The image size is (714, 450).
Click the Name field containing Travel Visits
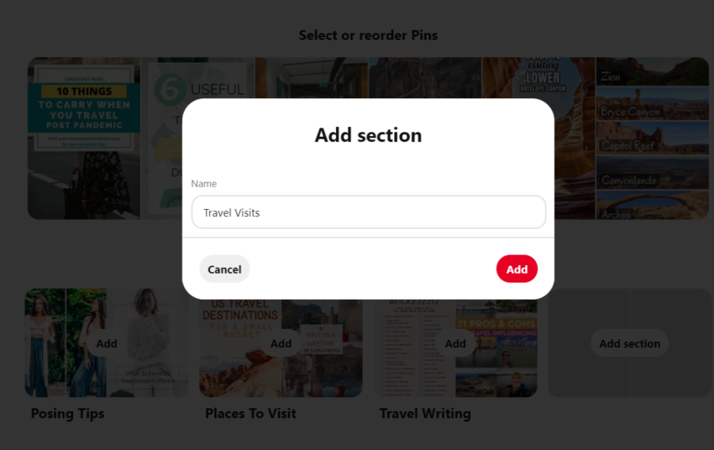pos(368,212)
